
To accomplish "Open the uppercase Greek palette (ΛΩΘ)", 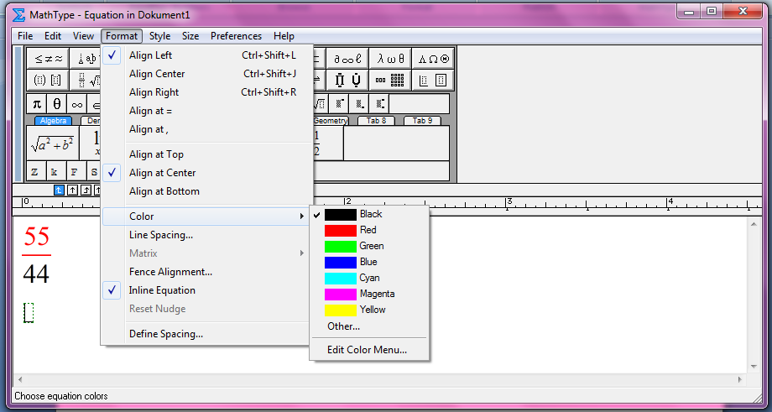I will [x=433, y=59].
